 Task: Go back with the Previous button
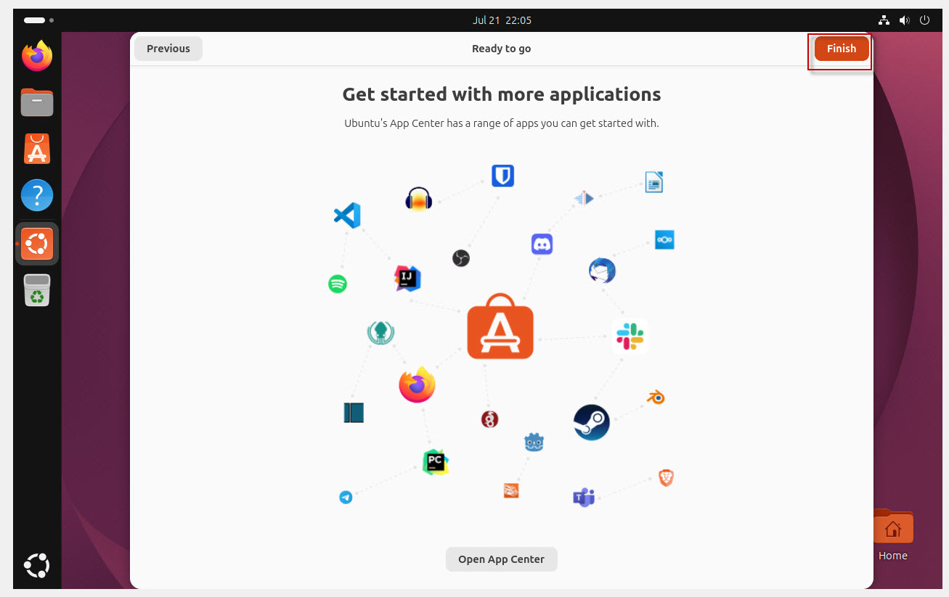pyautogui.click(x=168, y=49)
